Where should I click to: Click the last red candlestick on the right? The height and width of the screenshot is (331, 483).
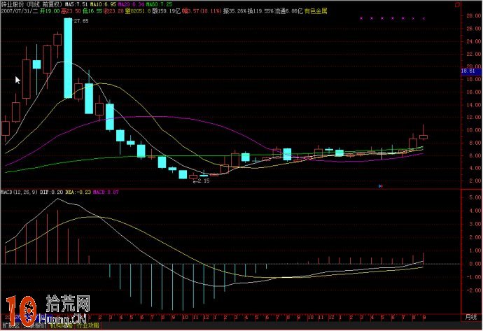(x=423, y=136)
